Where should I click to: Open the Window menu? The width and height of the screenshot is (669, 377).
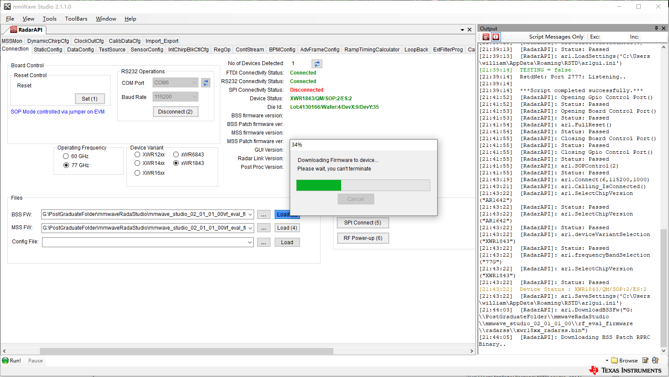[106, 19]
